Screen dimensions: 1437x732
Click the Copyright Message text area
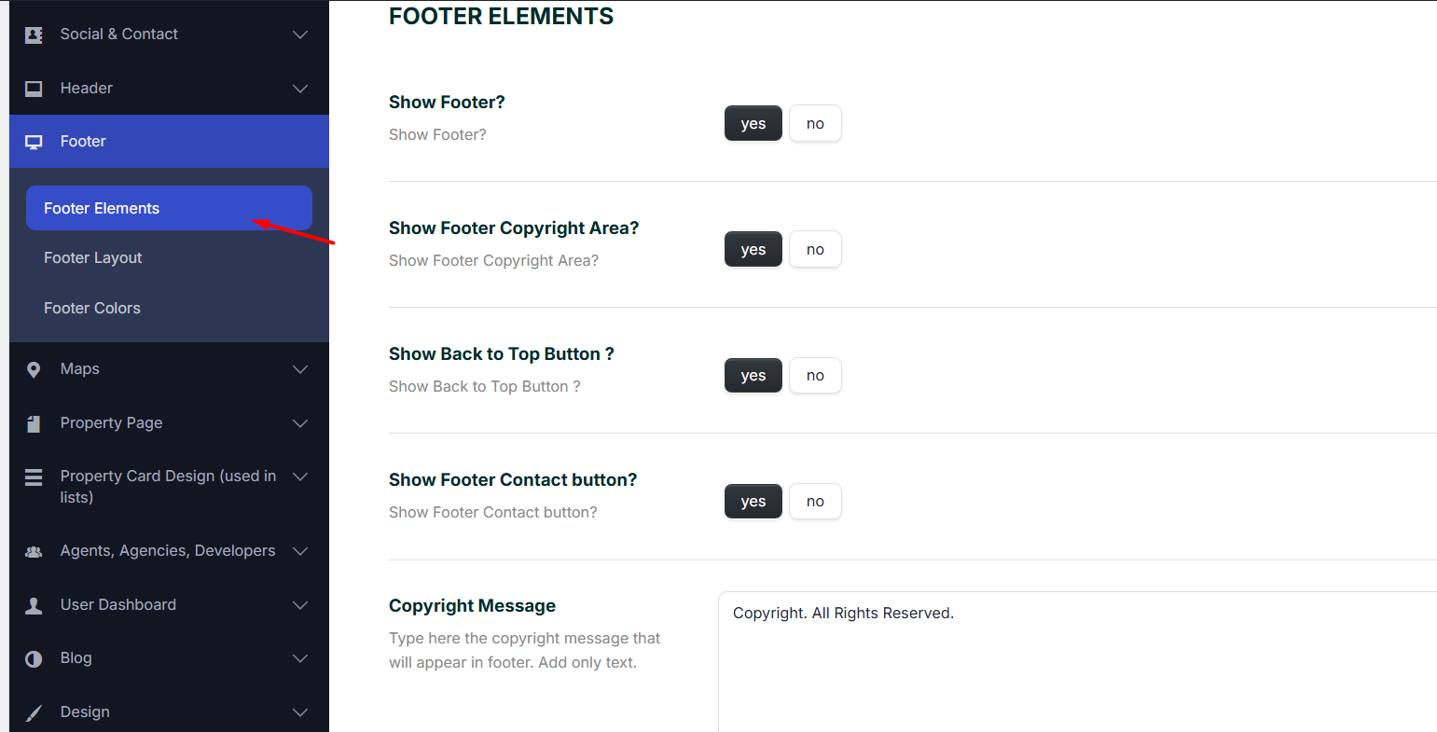click(x=1072, y=662)
